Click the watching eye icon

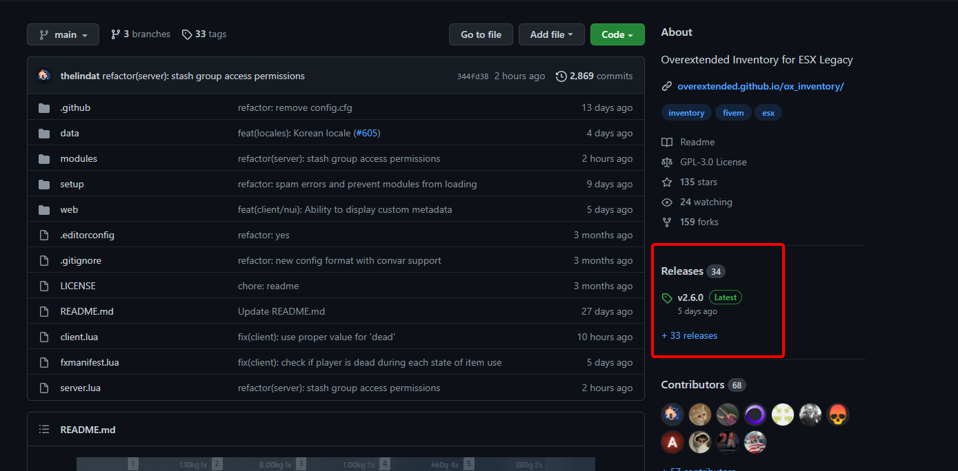click(x=666, y=202)
